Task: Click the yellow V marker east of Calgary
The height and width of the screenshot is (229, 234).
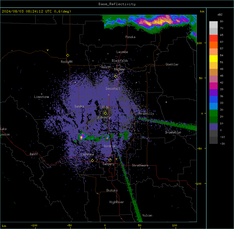Action: [116, 159]
